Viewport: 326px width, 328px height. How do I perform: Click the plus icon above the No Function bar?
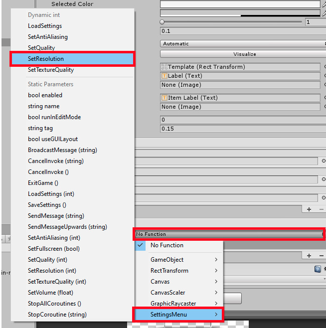coord(309,209)
